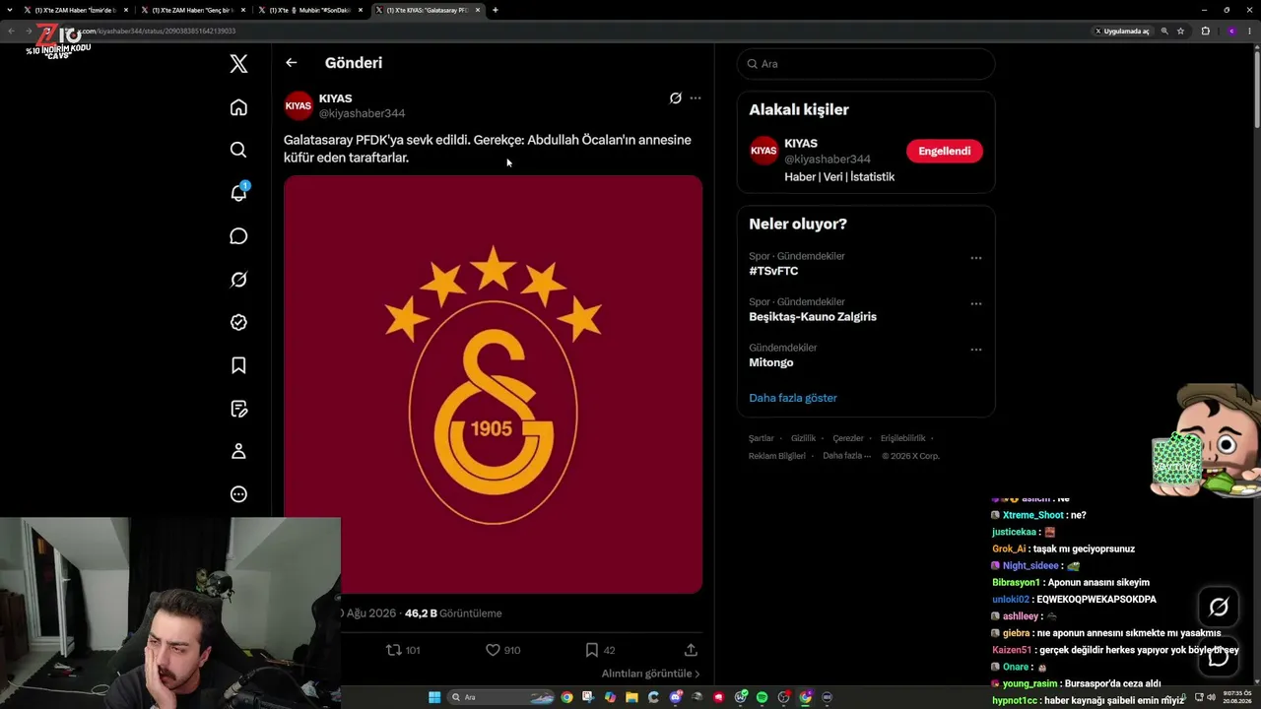Screen dimensions: 1261x709
Task: Open the Verified badge icon in the sidebar
Action: point(238,322)
